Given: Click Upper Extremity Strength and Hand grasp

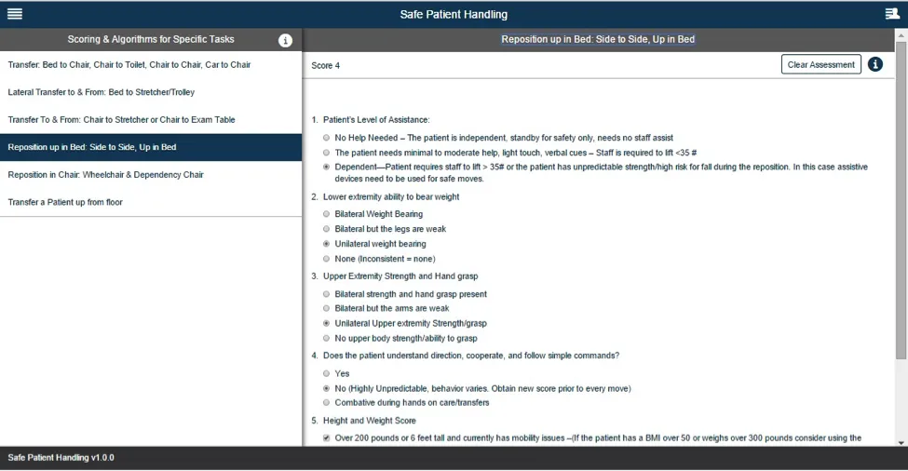Looking at the screenshot, I should pos(400,276).
